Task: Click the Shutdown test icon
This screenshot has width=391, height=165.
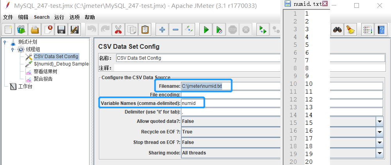Action: (246, 30)
